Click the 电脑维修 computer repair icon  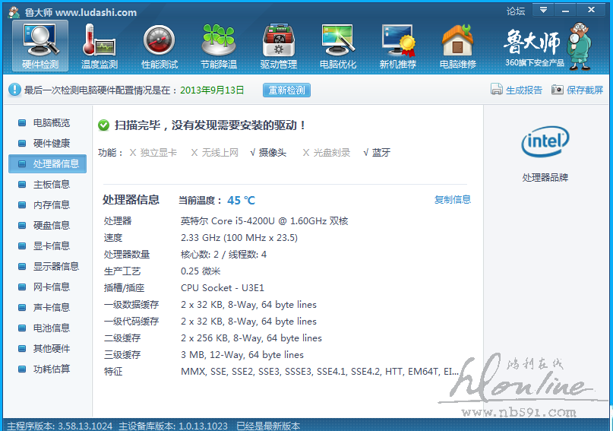(457, 45)
